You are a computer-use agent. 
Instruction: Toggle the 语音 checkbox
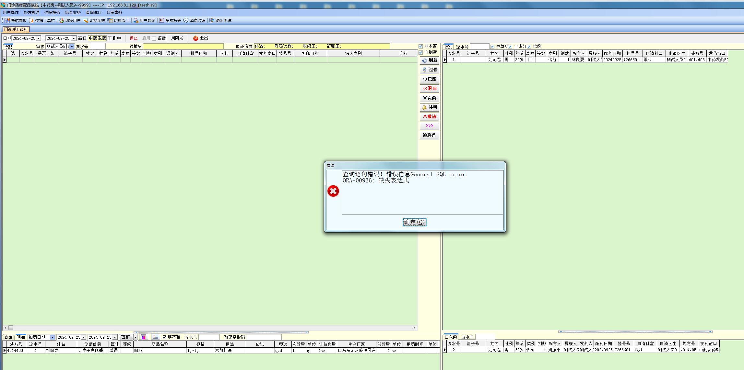154,38
